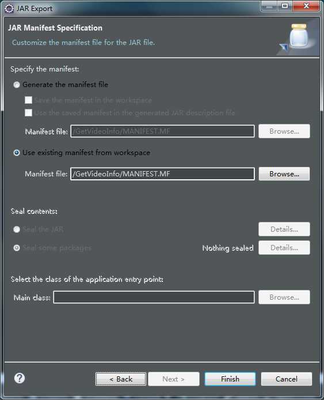
Task: Focus the existing Manifest file path field
Action: 162,173
